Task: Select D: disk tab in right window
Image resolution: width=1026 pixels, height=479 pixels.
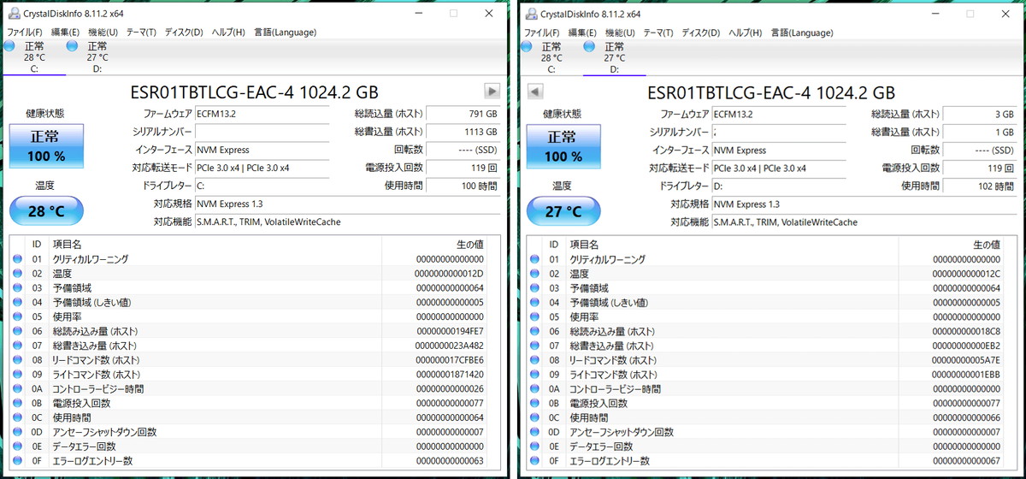Action: click(614, 57)
